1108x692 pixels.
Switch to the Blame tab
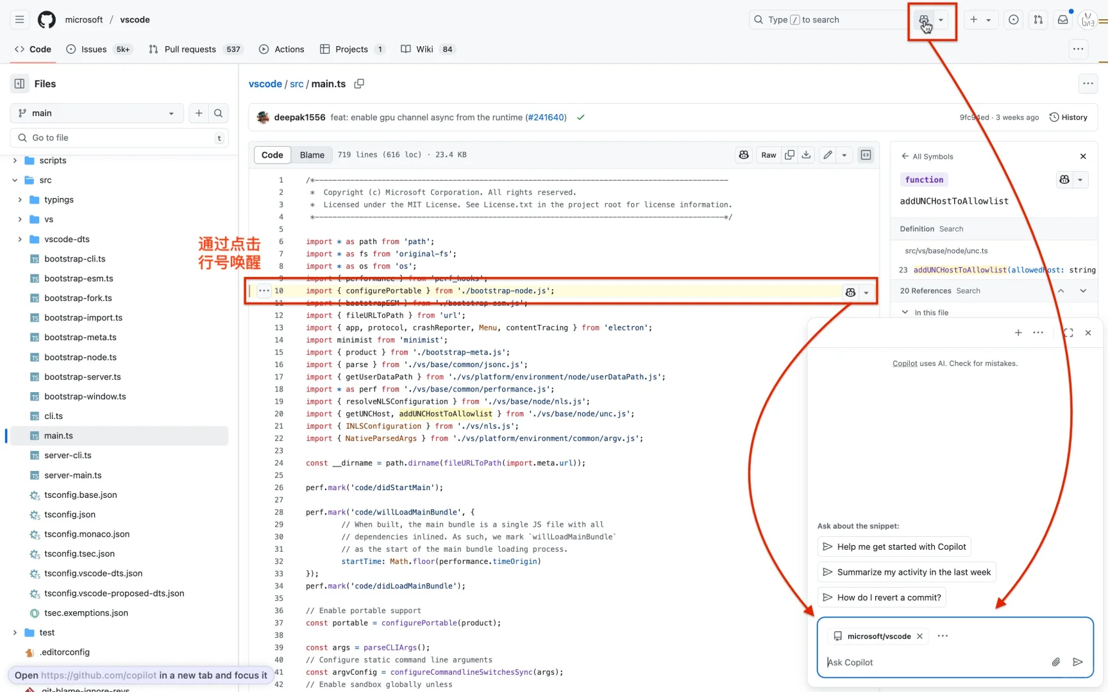coord(312,154)
